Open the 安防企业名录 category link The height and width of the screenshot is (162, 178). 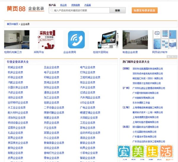click(x=52, y=88)
